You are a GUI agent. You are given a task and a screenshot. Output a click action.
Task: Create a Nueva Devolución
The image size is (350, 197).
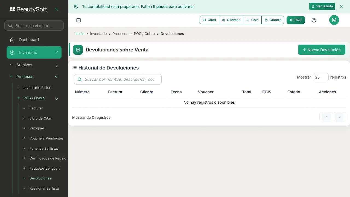tap(322, 50)
